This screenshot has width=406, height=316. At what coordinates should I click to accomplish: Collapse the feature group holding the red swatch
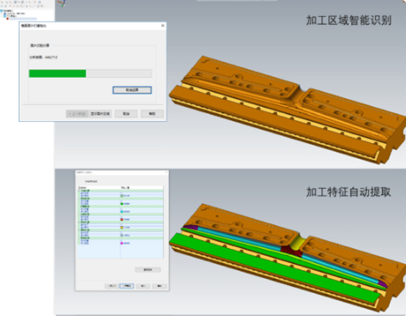point(79,214)
